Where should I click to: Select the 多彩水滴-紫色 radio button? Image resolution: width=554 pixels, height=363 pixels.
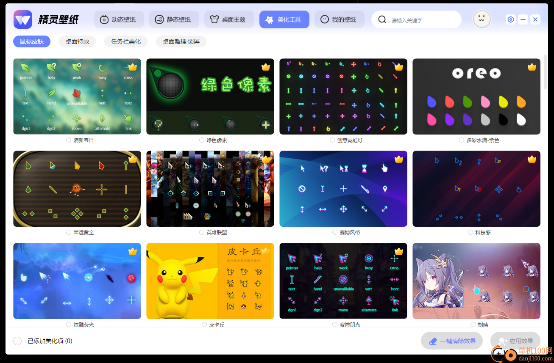[x=462, y=140]
